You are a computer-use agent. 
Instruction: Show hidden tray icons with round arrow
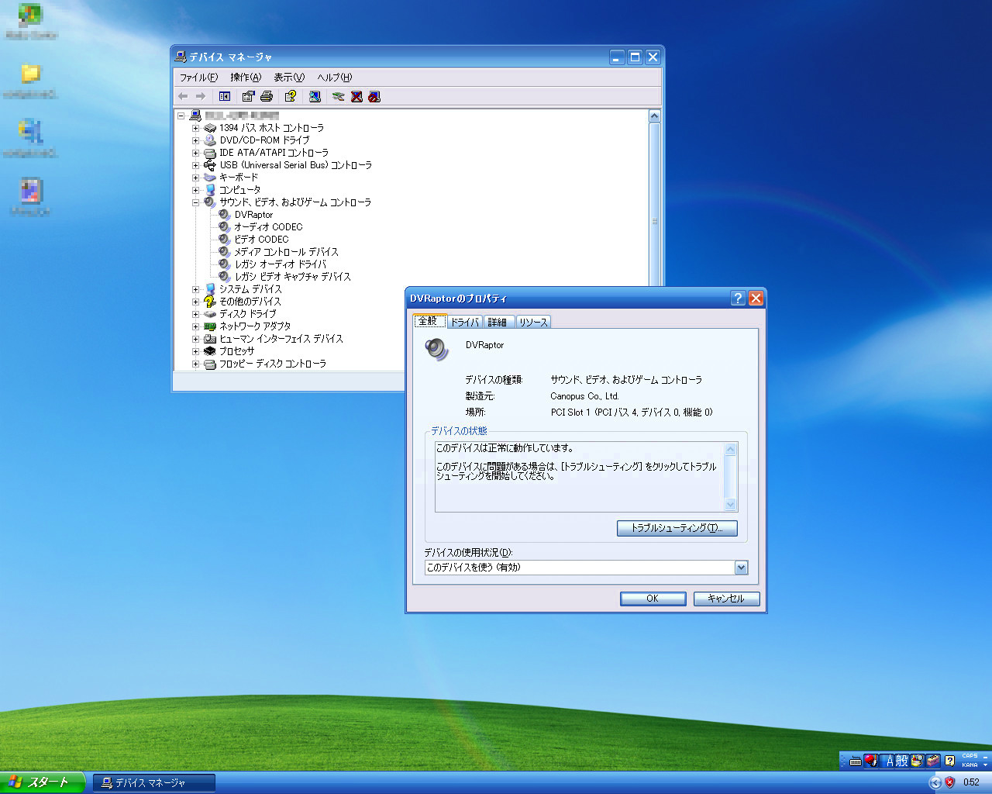click(935, 782)
